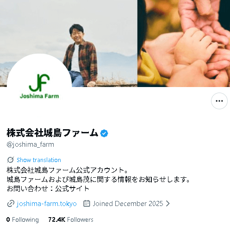Click the green JF logo
Screen dimensions: 230x225
click(x=39, y=82)
